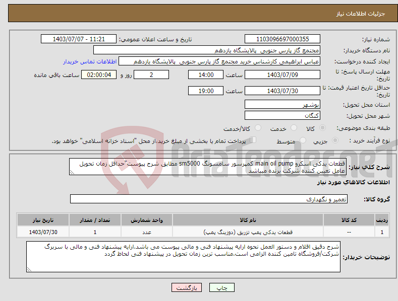
Task: Click the نوع فرآیند خرید label
Action: (x=370, y=140)
